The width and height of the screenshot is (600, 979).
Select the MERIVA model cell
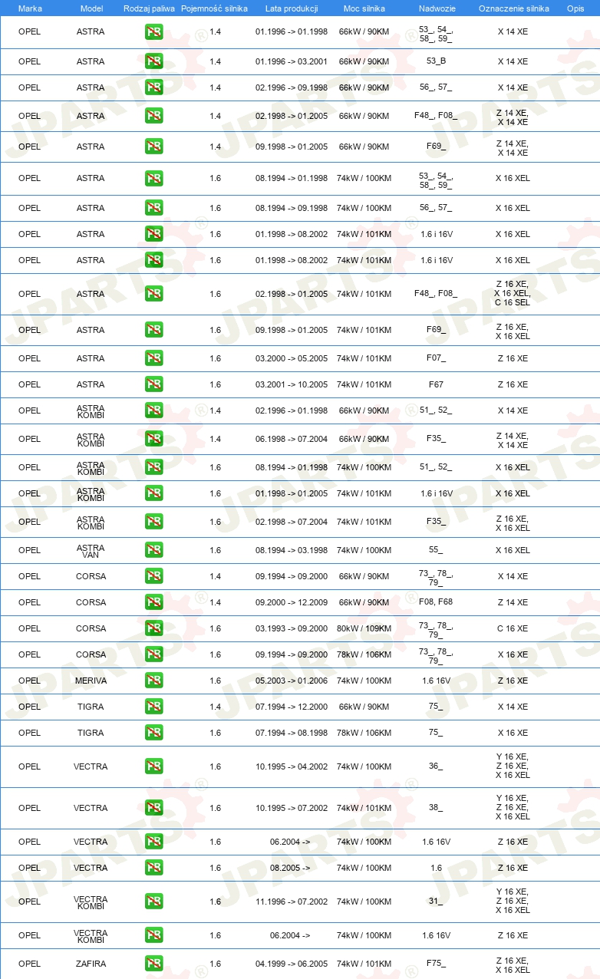tap(91, 681)
